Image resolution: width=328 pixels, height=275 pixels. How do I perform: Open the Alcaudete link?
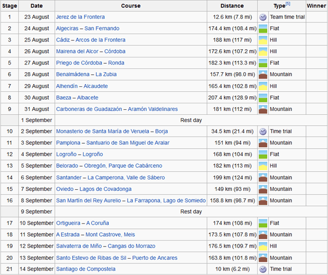(96, 86)
